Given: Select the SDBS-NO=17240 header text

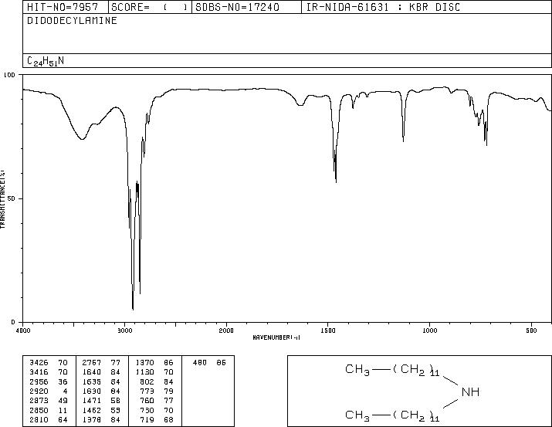Looking at the screenshot, I should pos(237,7).
